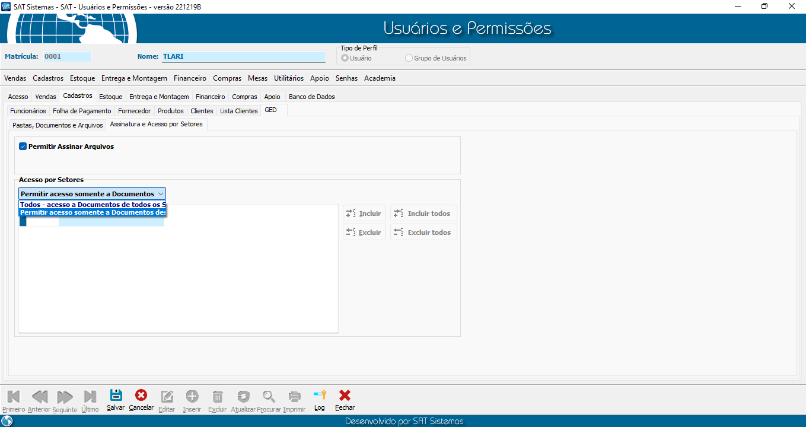Click the Procurar magnifier icon
This screenshot has width=806, height=427.
269,397
